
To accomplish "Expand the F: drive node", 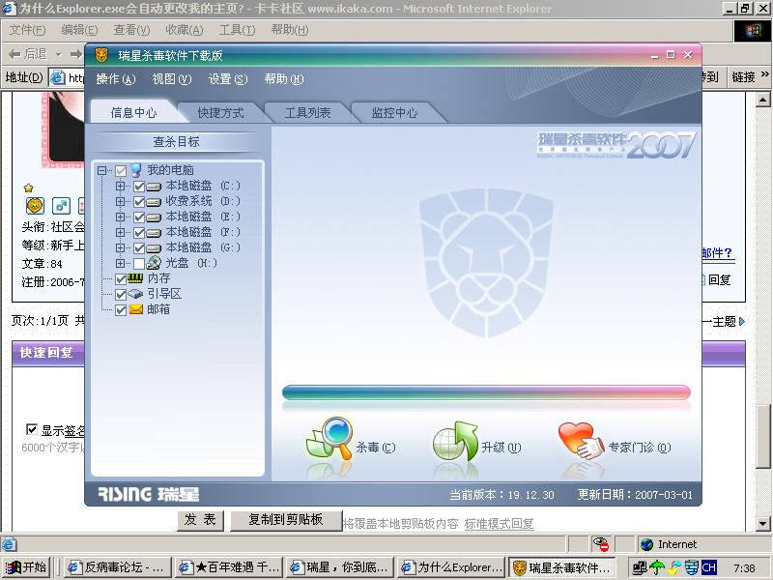I will coord(120,232).
